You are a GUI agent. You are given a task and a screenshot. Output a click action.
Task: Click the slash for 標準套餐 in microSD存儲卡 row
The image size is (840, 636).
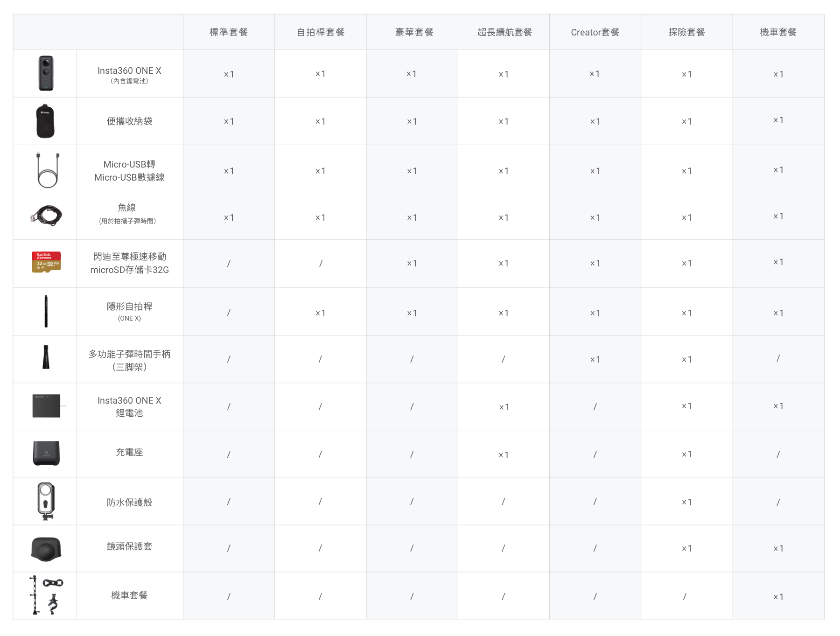tap(229, 264)
